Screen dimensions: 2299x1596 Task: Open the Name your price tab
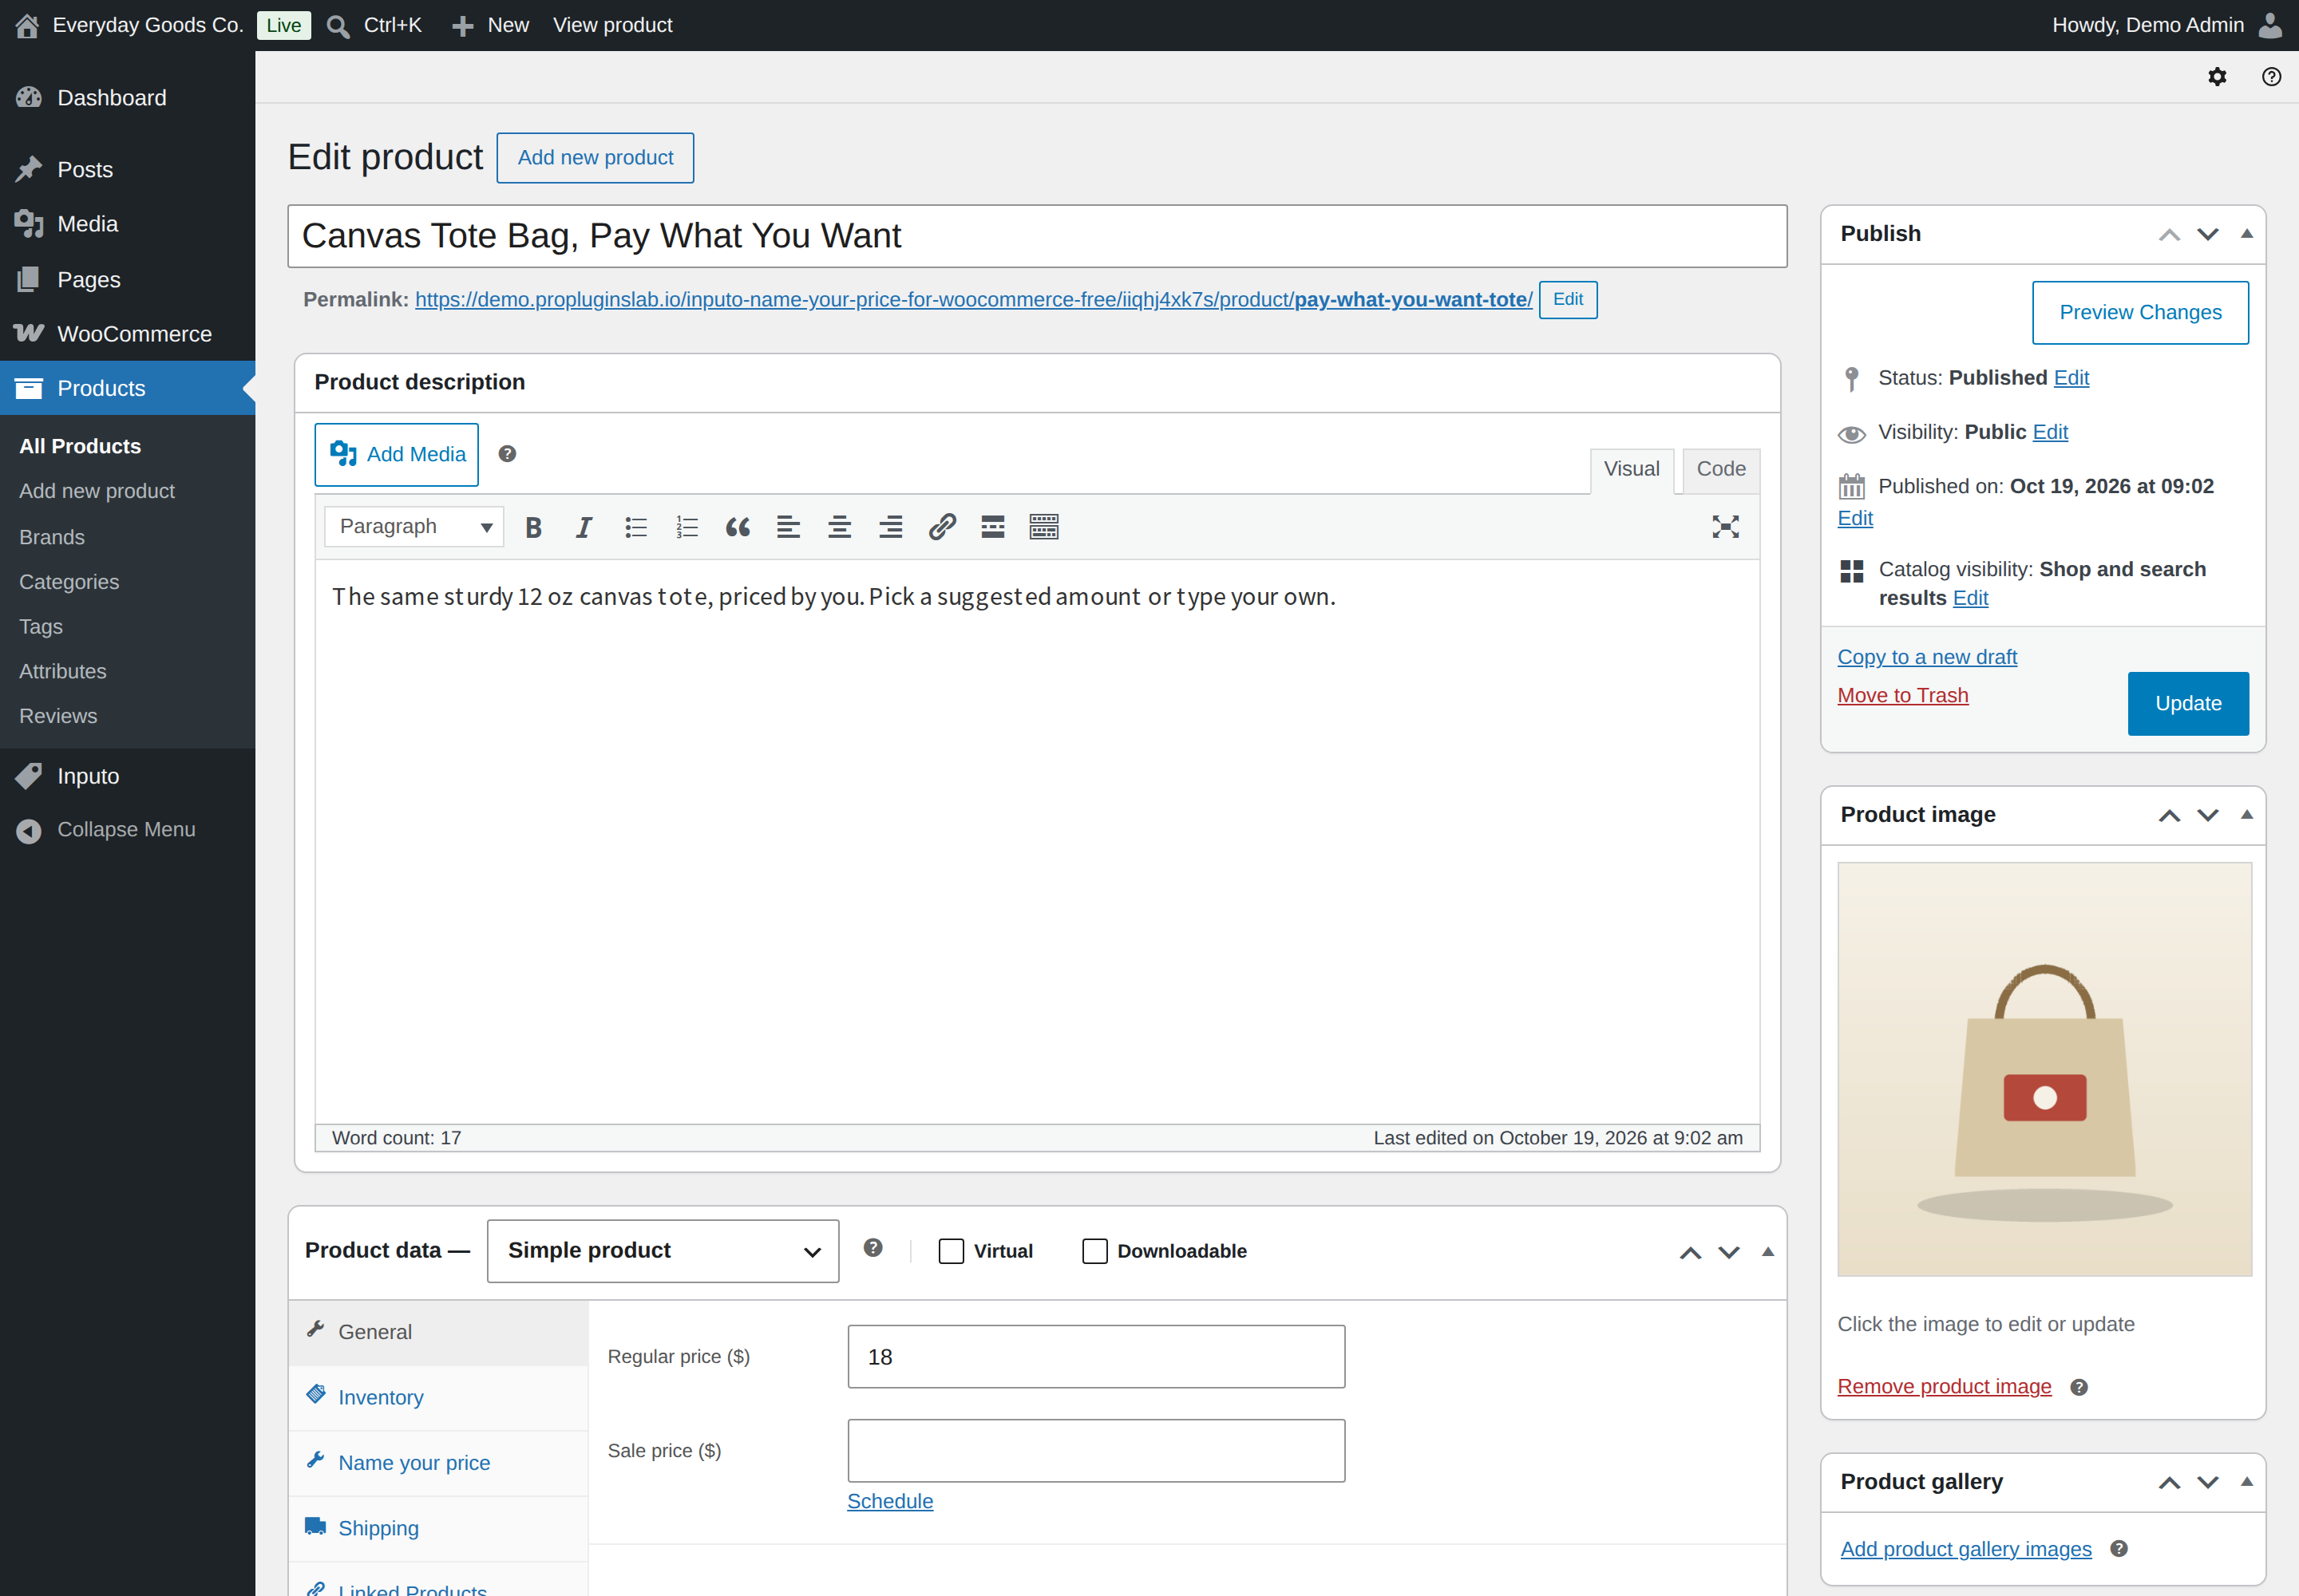coord(438,1463)
